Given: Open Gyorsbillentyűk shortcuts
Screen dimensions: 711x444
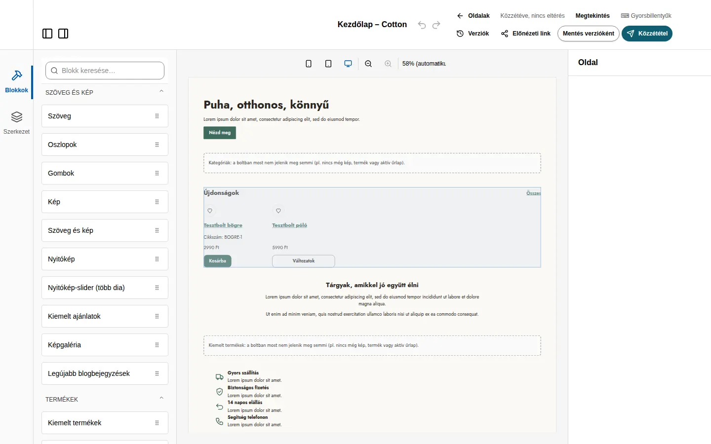Looking at the screenshot, I should (x=646, y=16).
